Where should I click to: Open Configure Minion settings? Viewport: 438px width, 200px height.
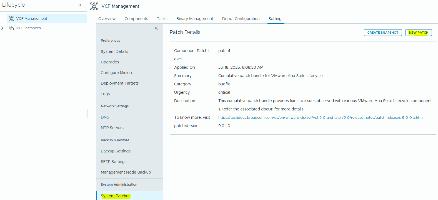[x=116, y=73]
